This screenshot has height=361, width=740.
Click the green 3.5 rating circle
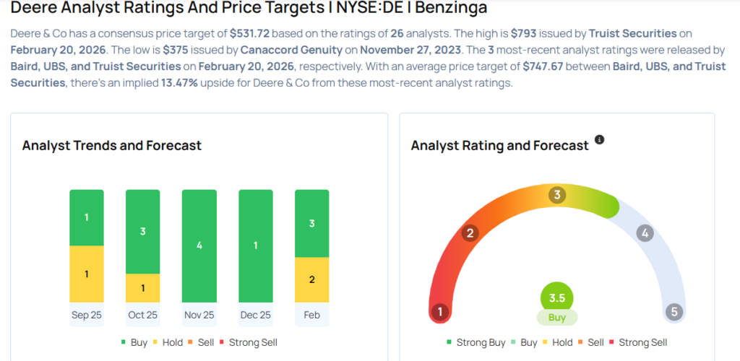click(557, 297)
